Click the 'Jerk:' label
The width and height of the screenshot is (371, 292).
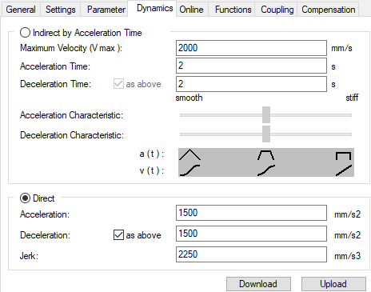29,256
